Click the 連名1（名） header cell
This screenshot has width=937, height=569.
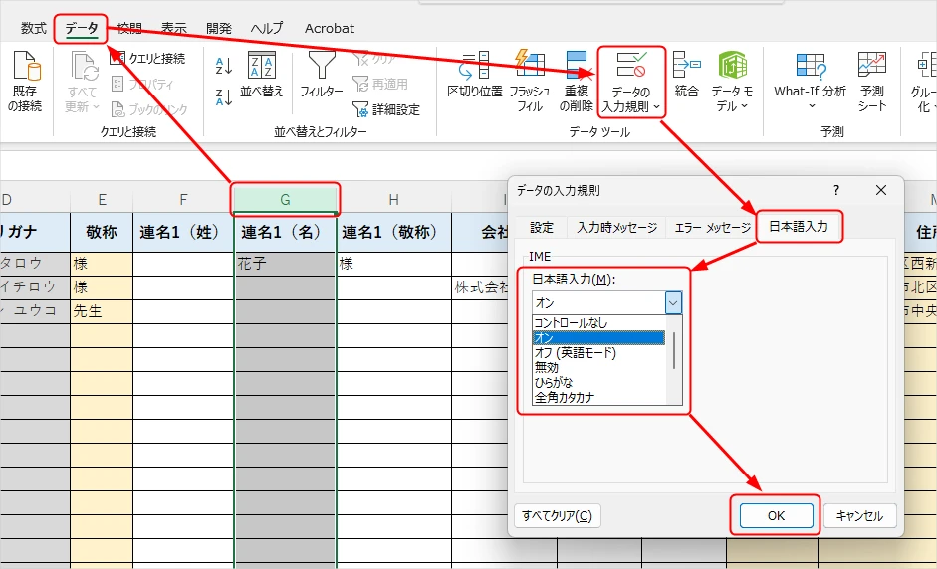[x=285, y=232]
